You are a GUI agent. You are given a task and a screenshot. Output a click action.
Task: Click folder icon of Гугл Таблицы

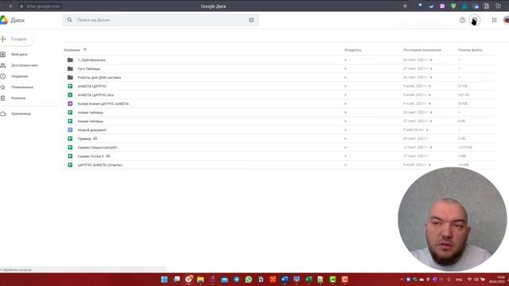(70, 69)
